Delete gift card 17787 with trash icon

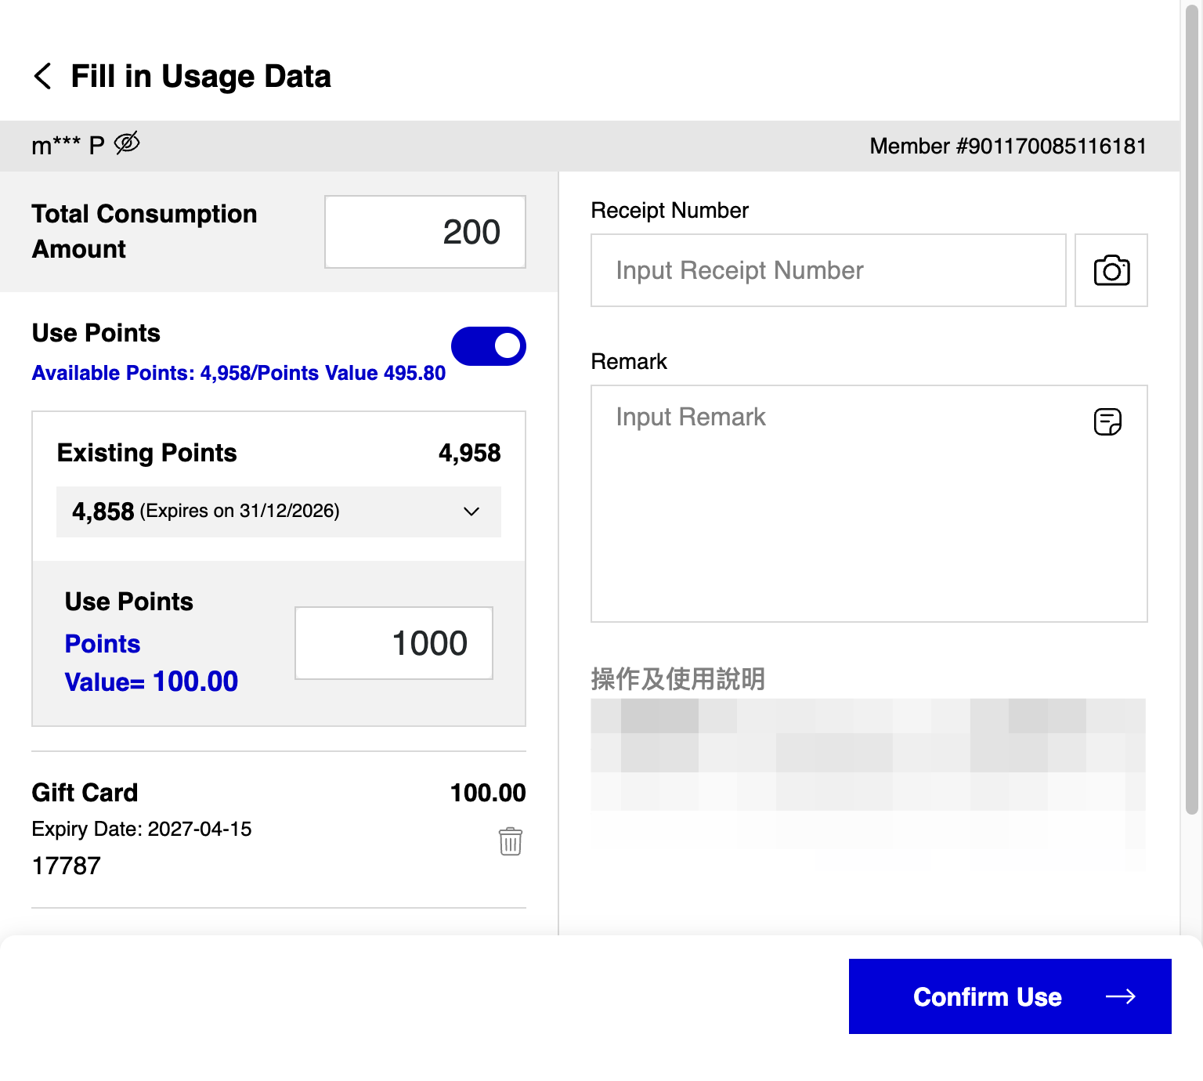(511, 841)
